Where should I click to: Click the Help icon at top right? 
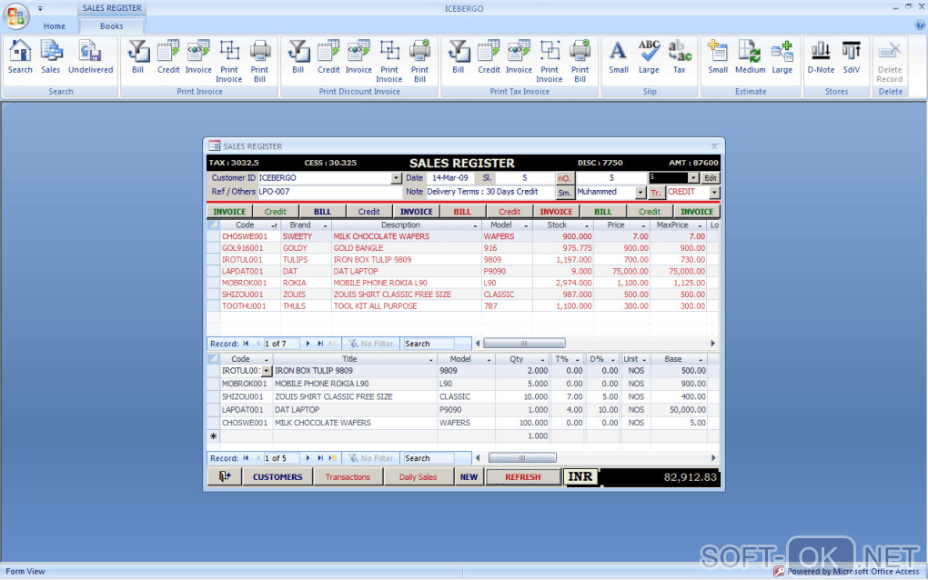pyautogui.click(x=920, y=25)
